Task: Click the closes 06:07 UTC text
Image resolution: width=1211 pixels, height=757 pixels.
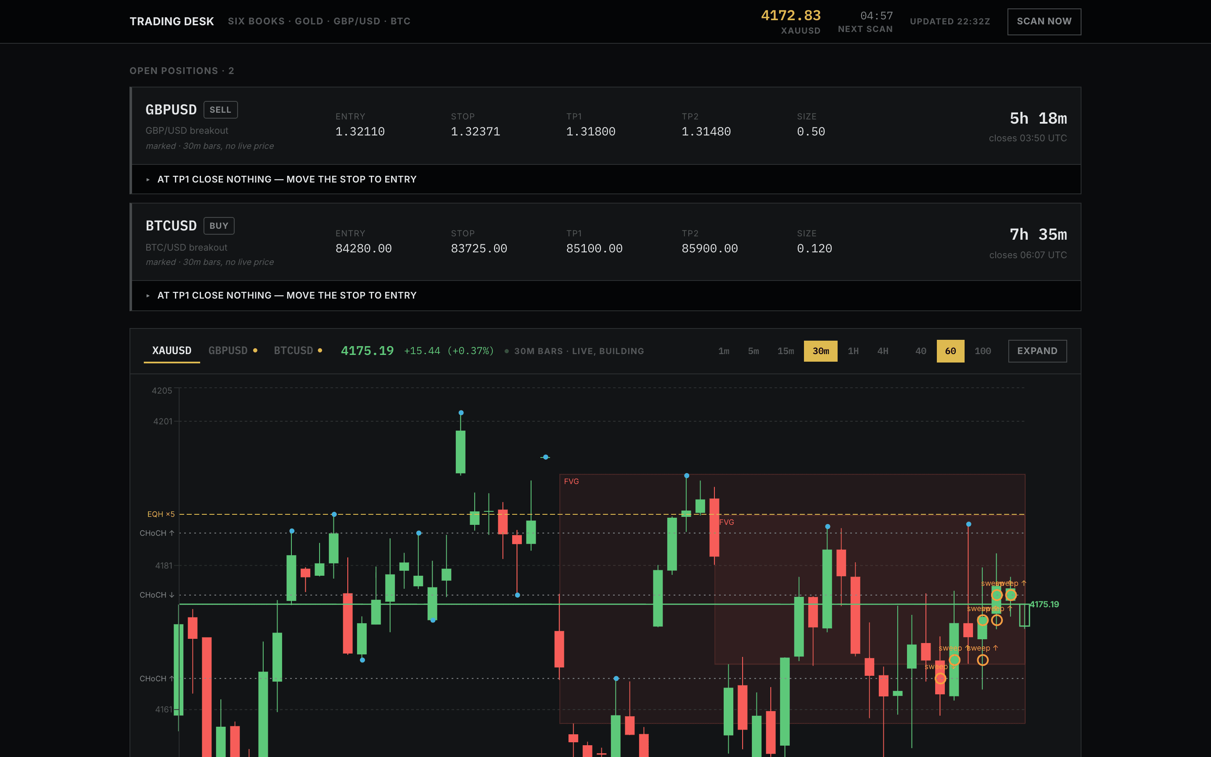Action: [x=1028, y=255]
